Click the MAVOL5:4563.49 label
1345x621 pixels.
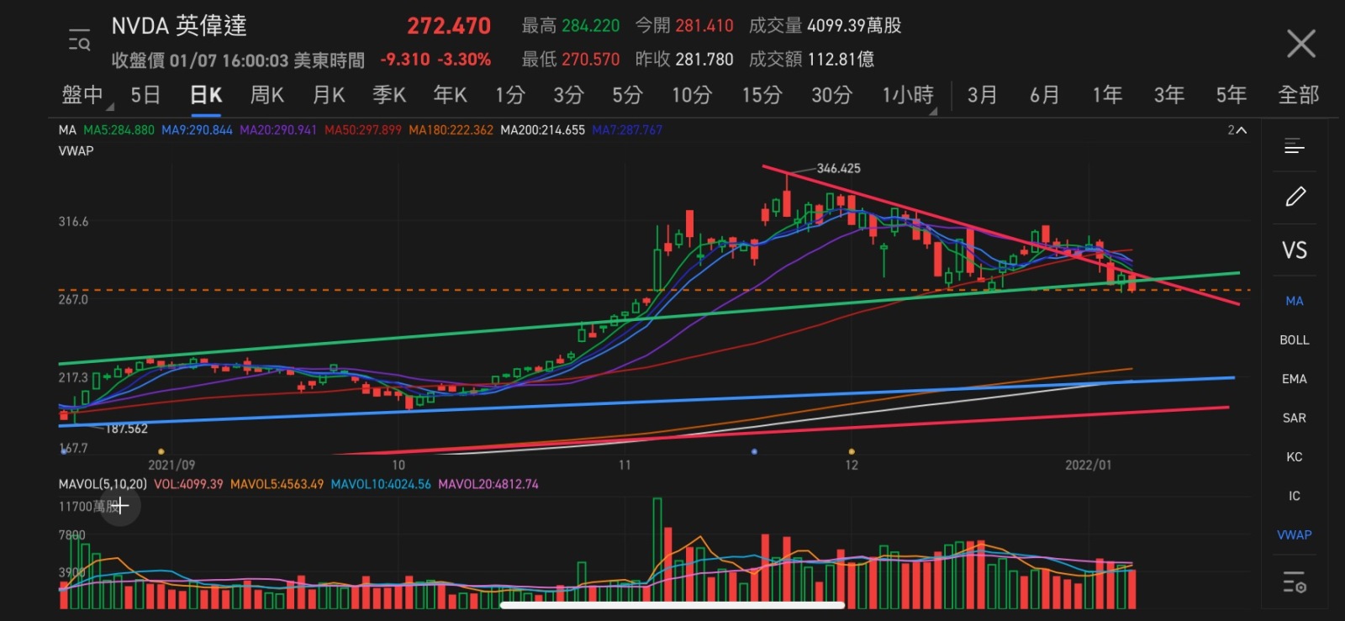[x=277, y=484]
